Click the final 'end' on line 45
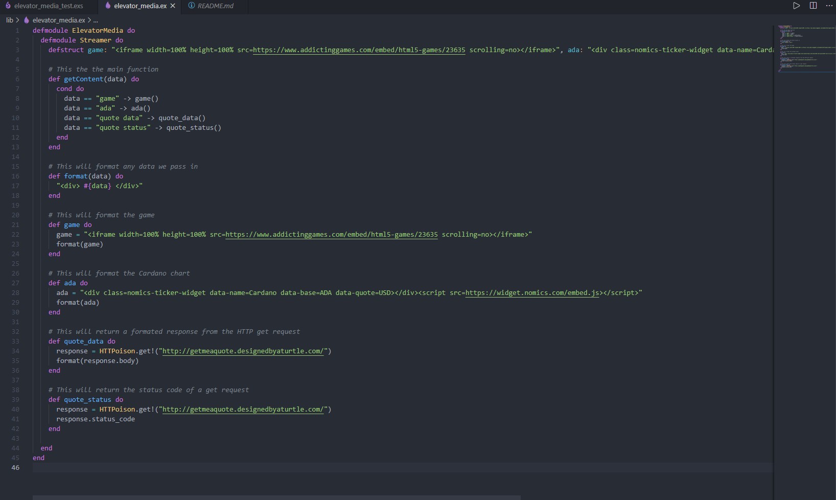The width and height of the screenshot is (836, 500). [x=38, y=458]
